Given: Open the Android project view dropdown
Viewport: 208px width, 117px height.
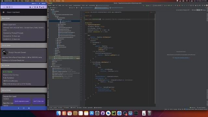Looking at the screenshot, I should [x=54, y=8].
